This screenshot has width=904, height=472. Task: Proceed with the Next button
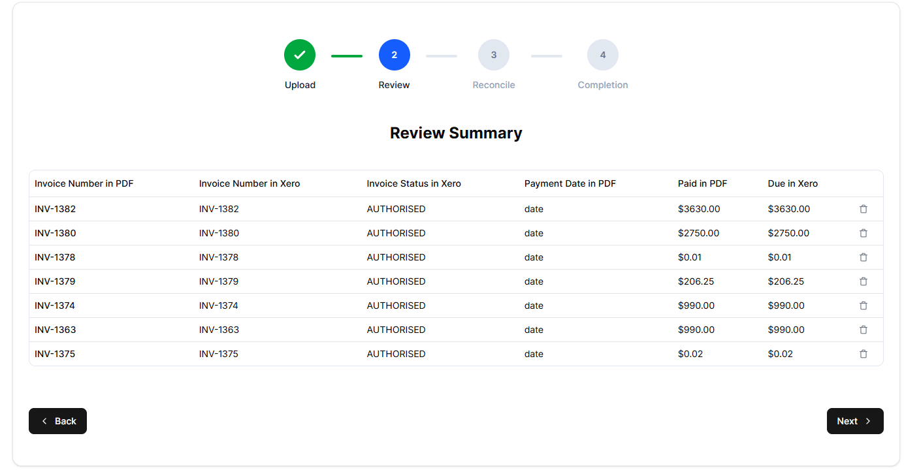[854, 421]
